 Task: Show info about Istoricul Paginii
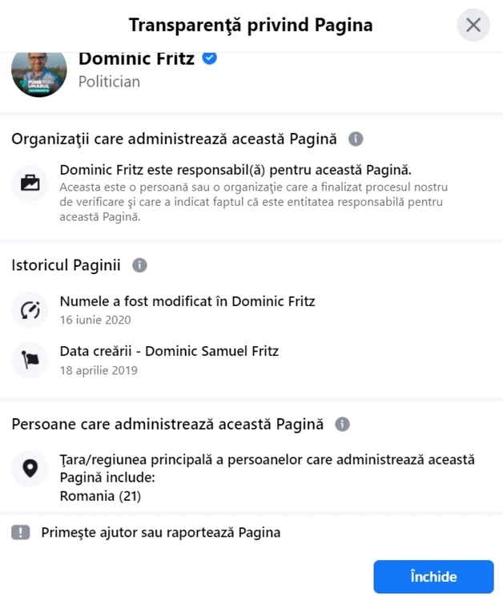click(139, 265)
